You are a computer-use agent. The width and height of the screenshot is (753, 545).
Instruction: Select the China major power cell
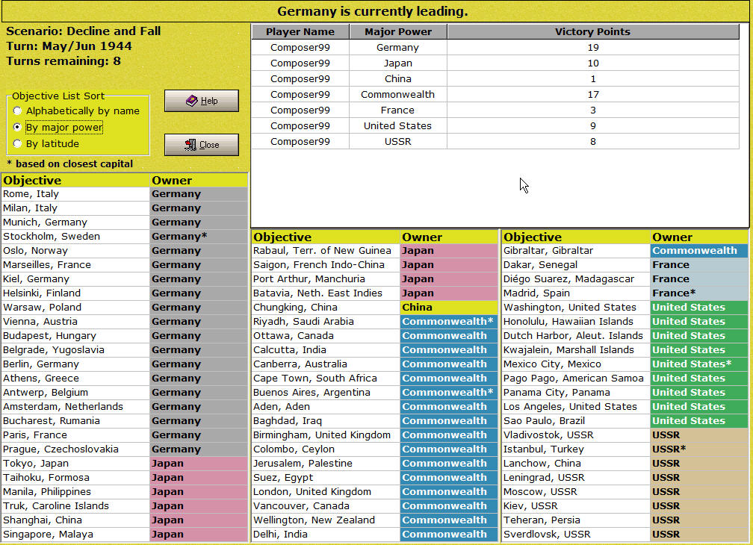tap(397, 78)
